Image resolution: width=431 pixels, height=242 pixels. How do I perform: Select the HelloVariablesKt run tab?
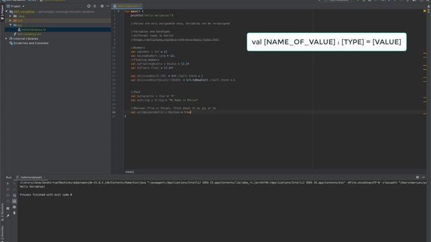coord(31,177)
